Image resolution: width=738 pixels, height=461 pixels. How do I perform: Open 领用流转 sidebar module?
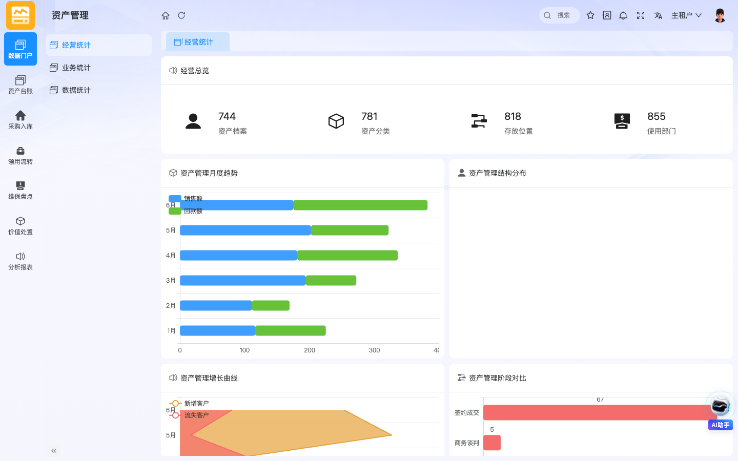pyautogui.click(x=20, y=155)
